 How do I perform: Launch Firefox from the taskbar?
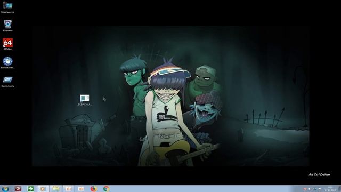(x=94, y=189)
